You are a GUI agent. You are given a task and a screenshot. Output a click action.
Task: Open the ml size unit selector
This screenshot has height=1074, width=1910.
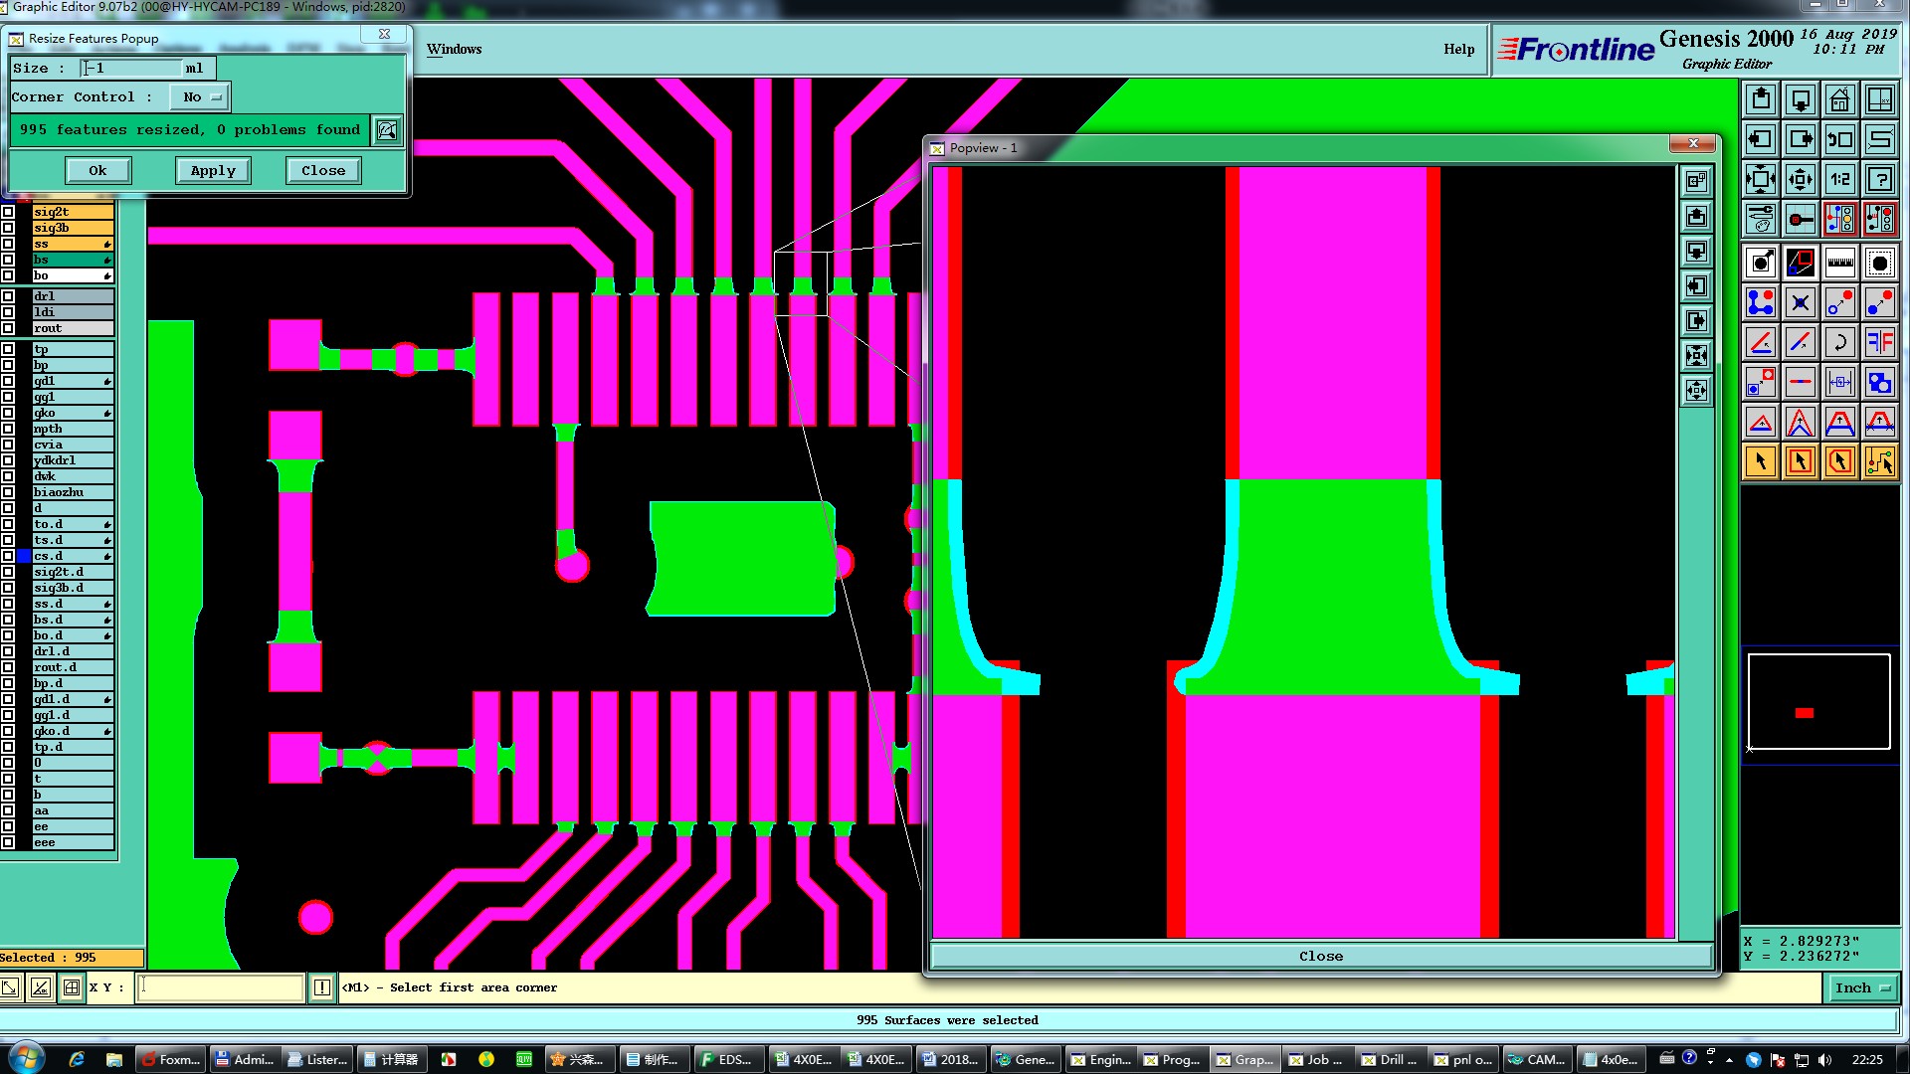[194, 69]
